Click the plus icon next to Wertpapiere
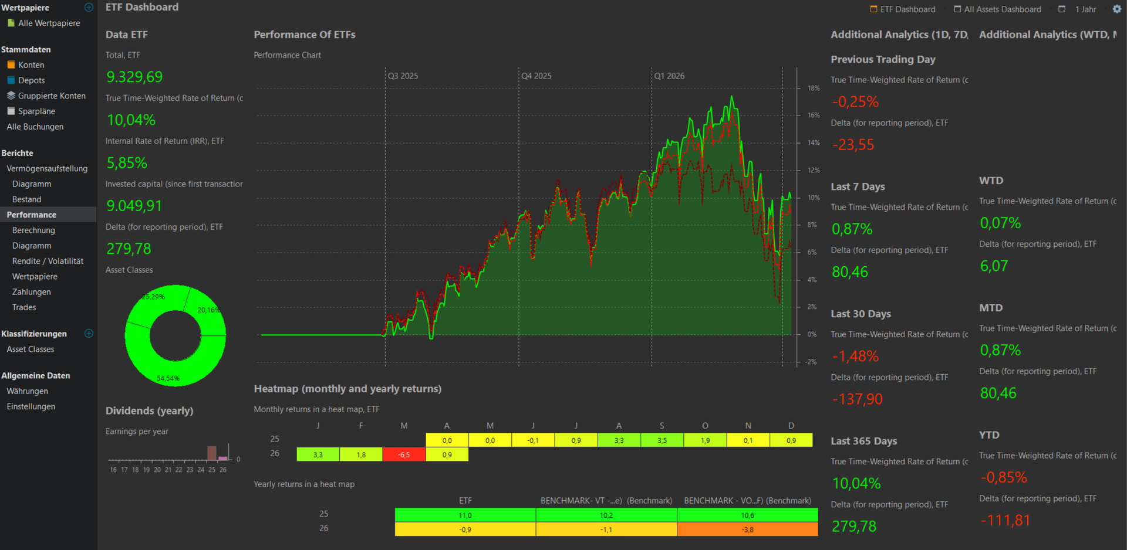The width and height of the screenshot is (1127, 550). click(x=89, y=8)
